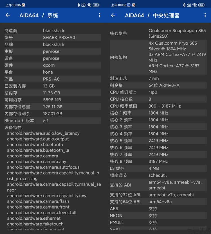Select the 硬件 qcom row
Image resolution: width=211 pixels, height=234 pixels.
(53, 65)
